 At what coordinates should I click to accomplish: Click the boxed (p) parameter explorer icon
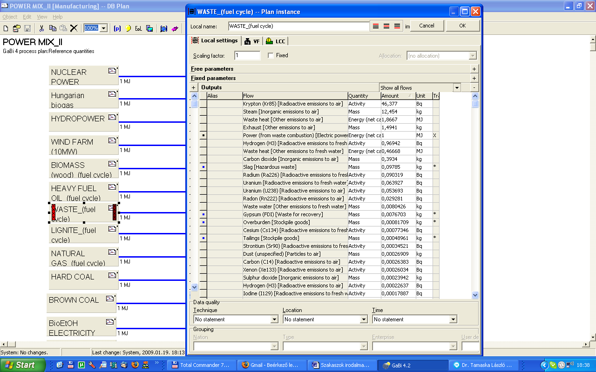pos(164,28)
